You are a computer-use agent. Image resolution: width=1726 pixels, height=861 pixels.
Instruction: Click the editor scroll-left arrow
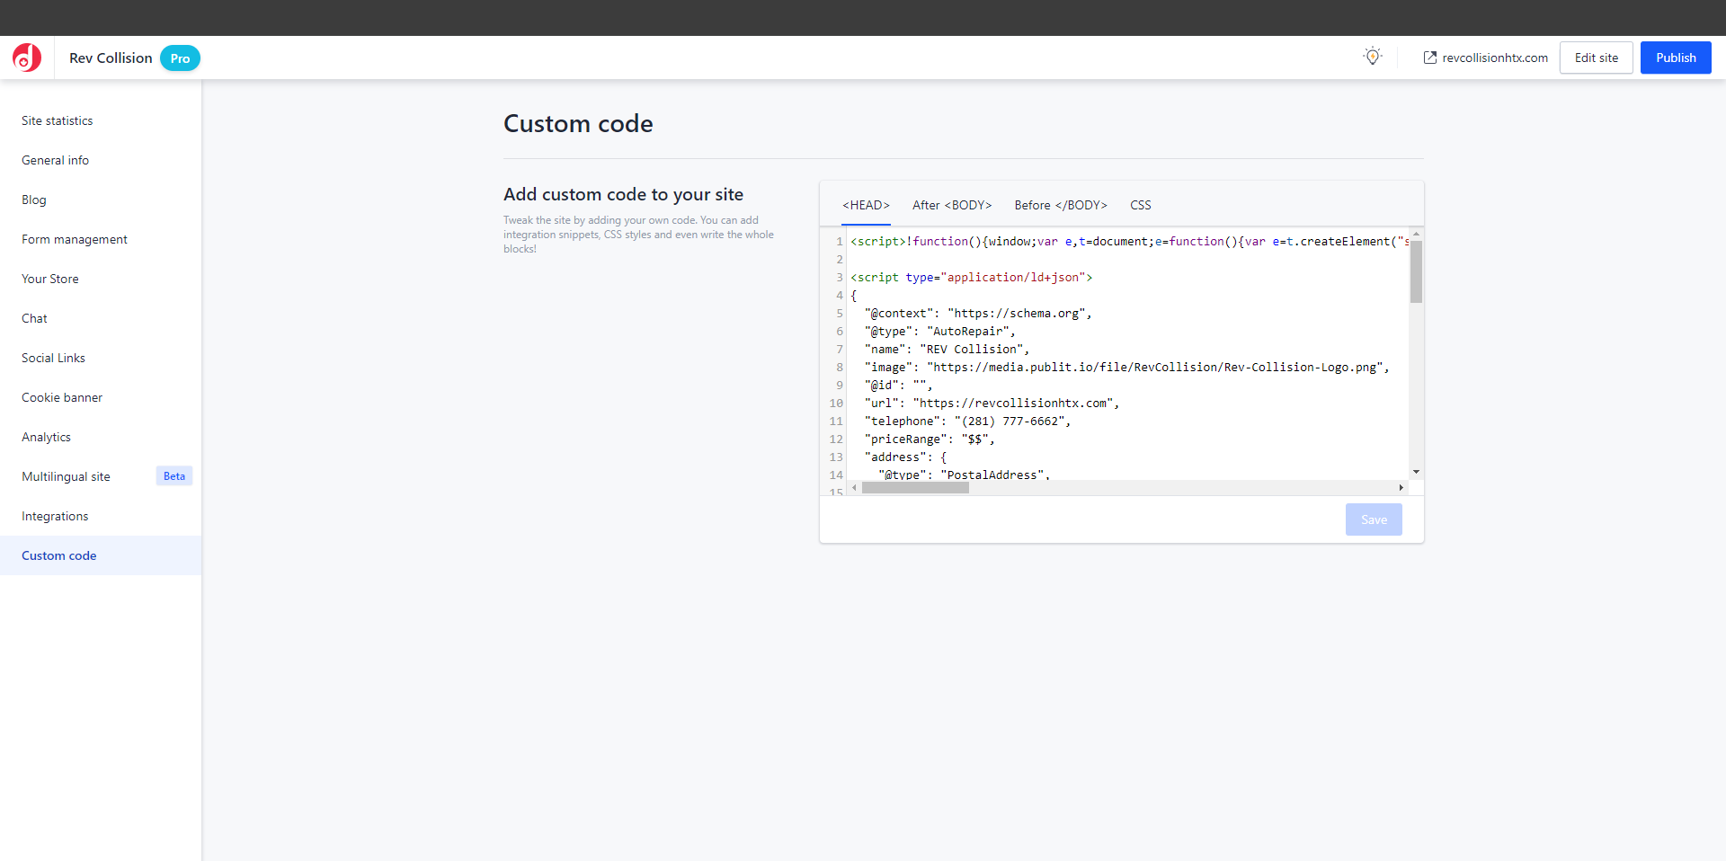click(x=854, y=488)
